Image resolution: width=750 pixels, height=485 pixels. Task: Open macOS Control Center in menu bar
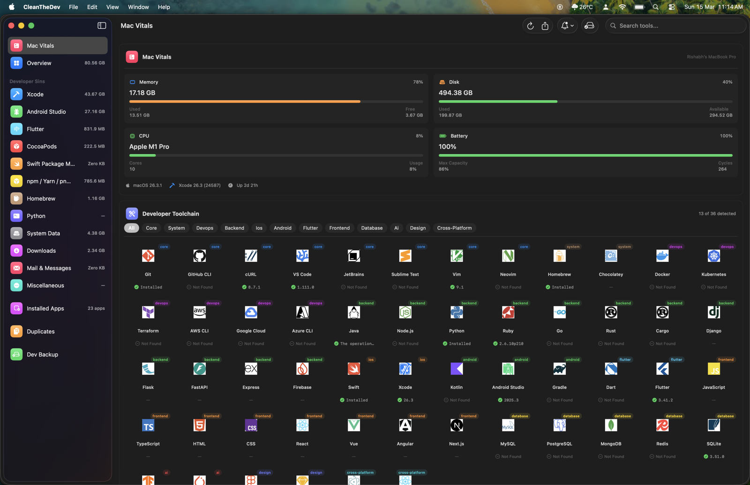pyautogui.click(x=671, y=7)
